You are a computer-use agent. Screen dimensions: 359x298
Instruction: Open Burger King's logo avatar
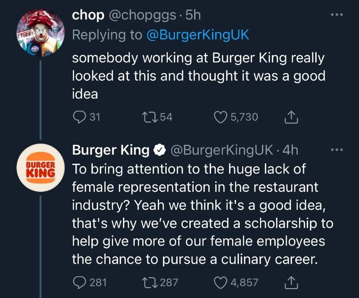pos(41,168)
